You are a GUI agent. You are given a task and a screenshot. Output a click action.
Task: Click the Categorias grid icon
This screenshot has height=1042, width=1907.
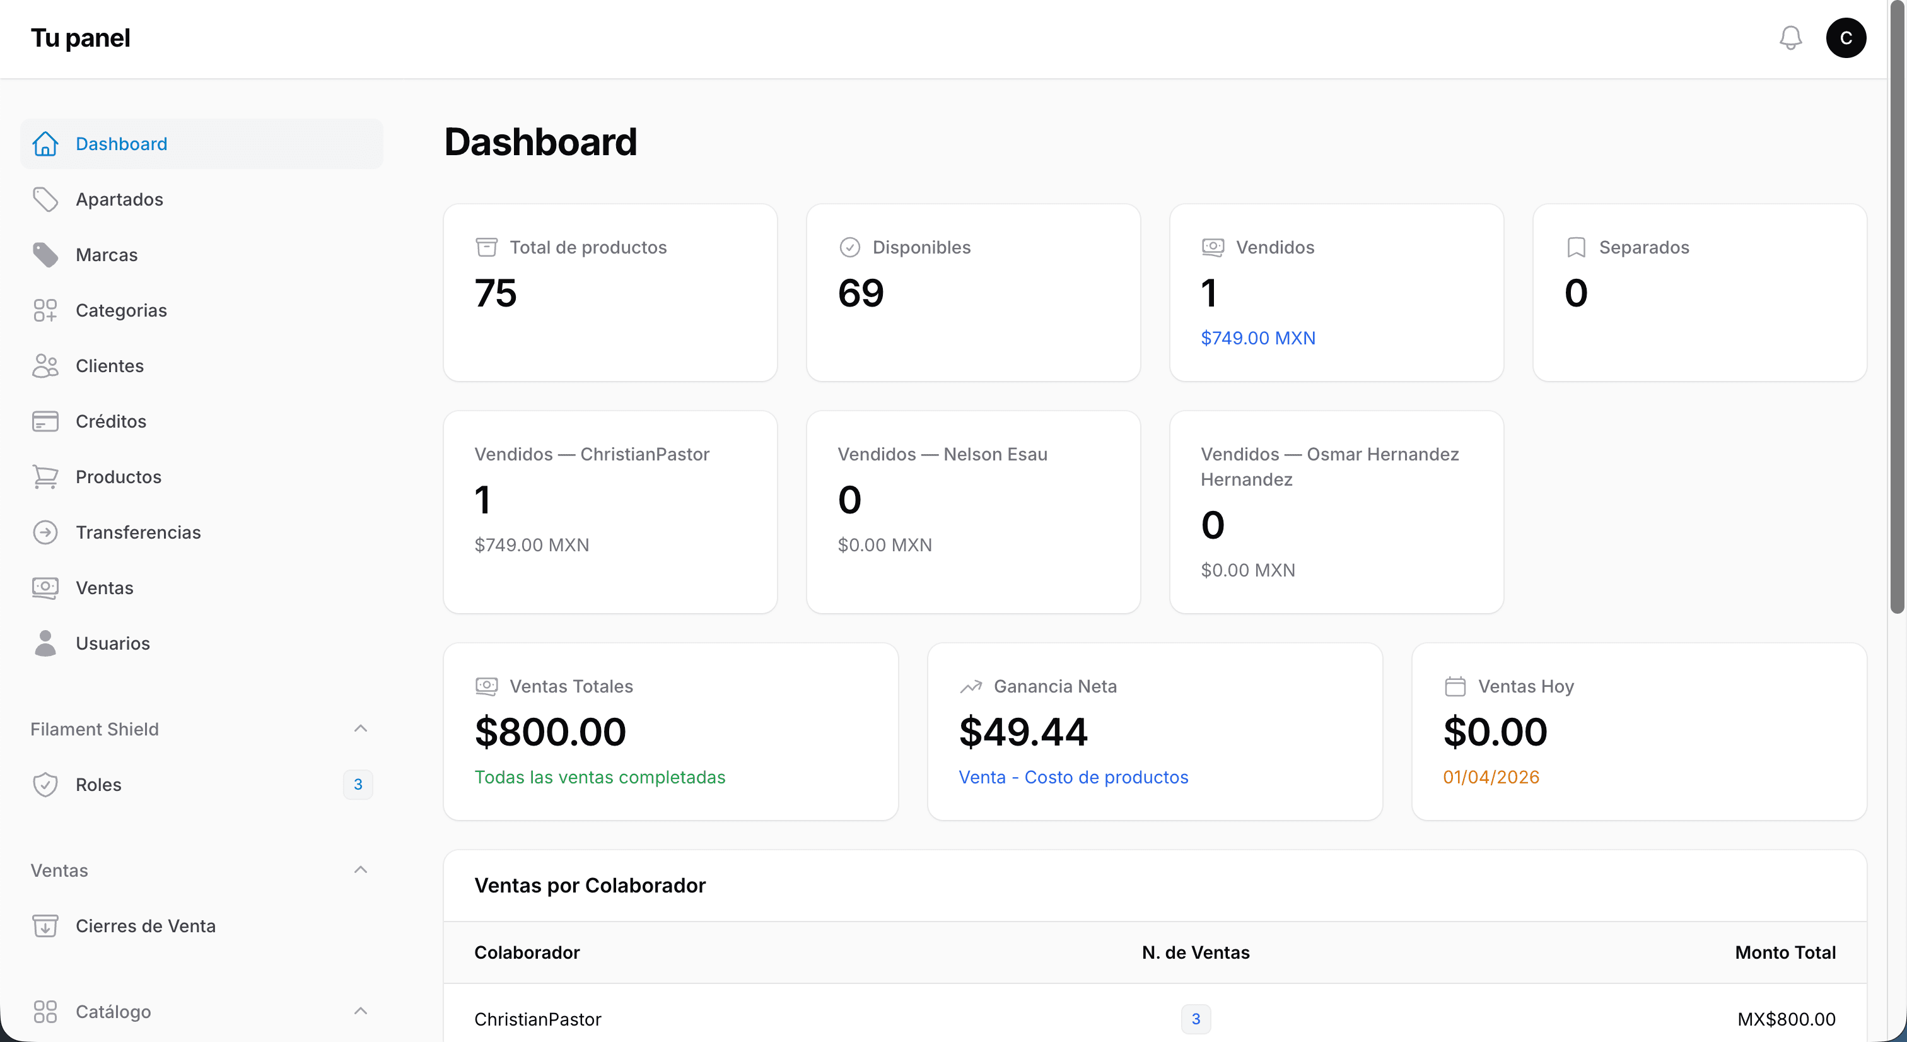click(x=45, y=310)
